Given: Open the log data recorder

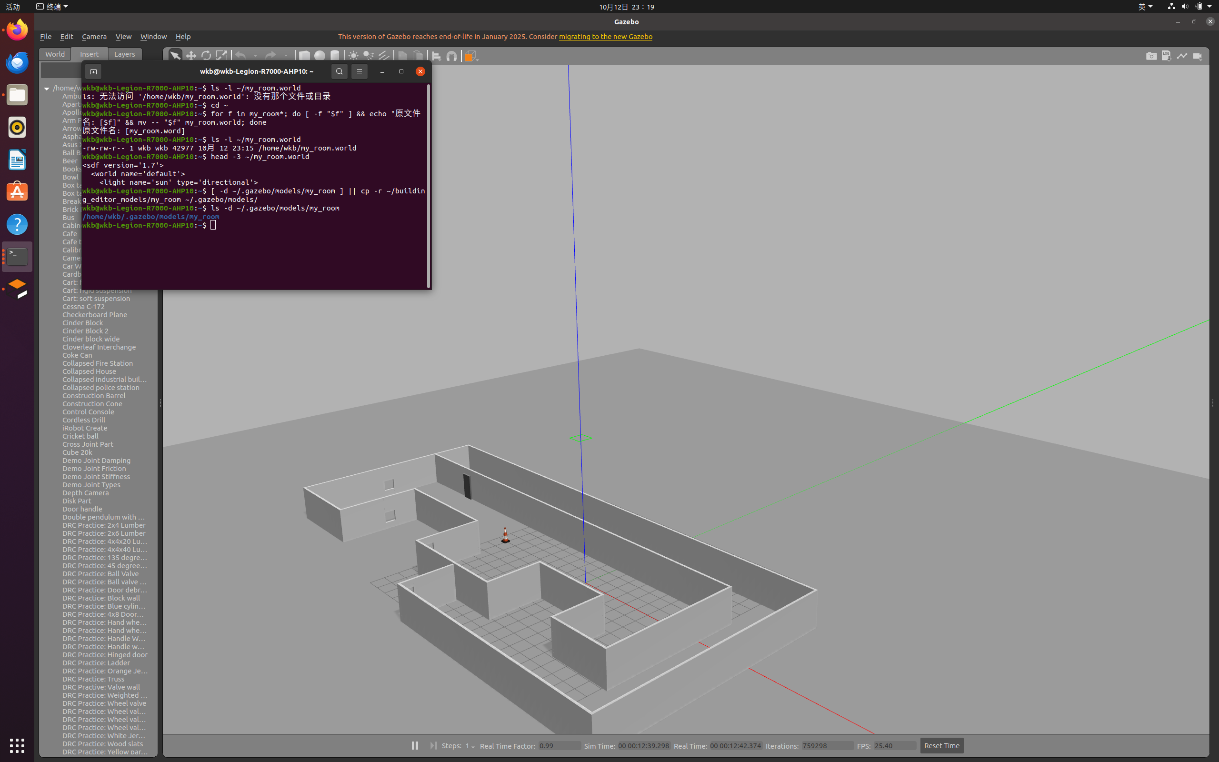Looking at the screenshot, I should 1167,56.
